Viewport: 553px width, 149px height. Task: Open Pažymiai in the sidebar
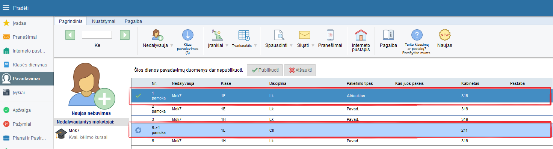point(27,124)
